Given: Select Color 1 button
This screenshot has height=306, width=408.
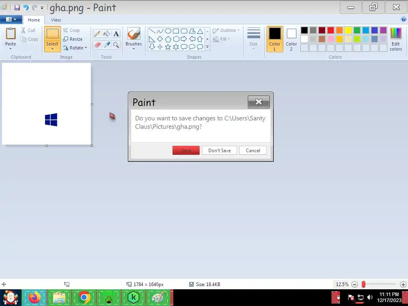Looking at the screenshot, I should (275, 39).
